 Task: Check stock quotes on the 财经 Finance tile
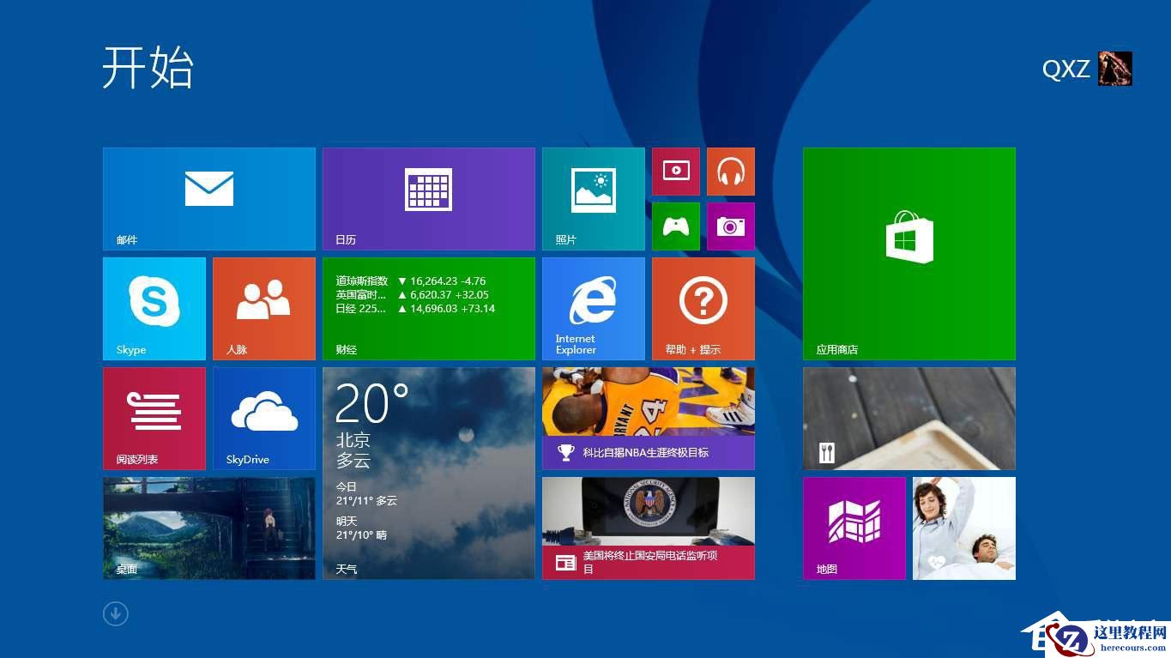coord(429,308)
